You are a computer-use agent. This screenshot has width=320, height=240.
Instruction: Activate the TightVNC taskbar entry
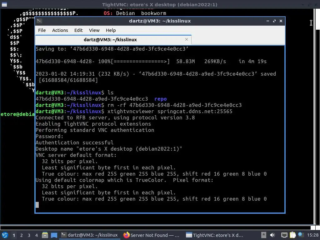215,235
